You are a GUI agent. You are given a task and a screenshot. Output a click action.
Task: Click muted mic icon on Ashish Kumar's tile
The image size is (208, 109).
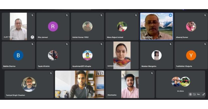101,15
